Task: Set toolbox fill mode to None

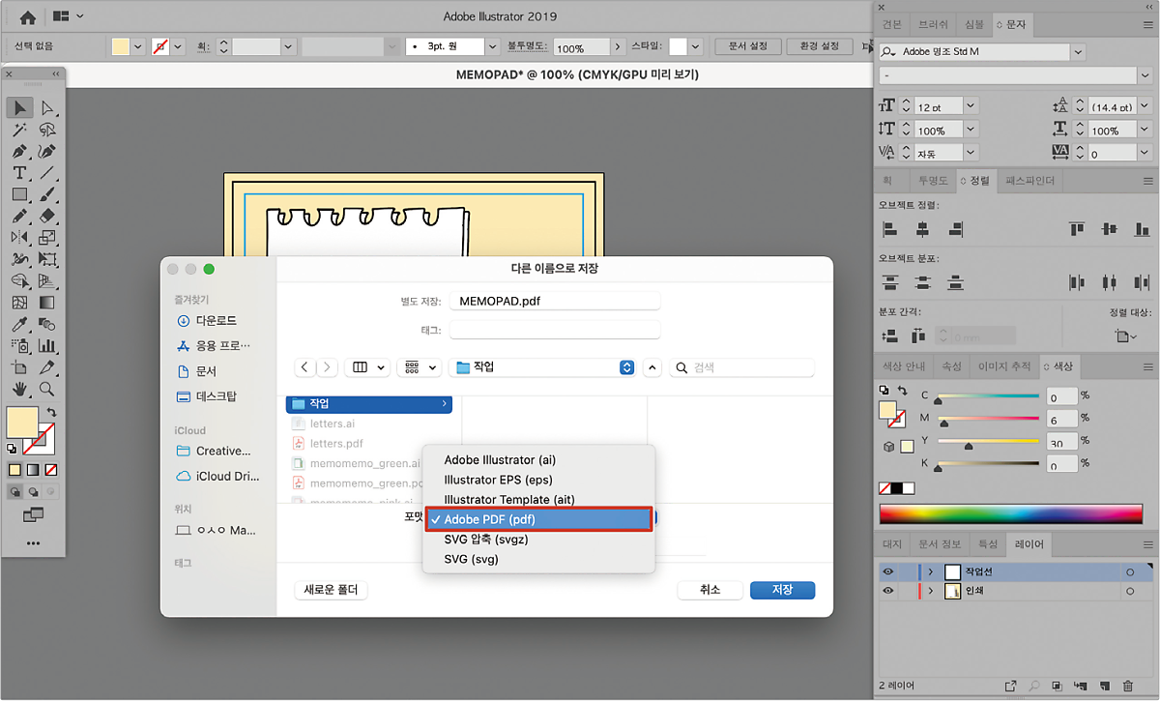Action: (51, 470)
